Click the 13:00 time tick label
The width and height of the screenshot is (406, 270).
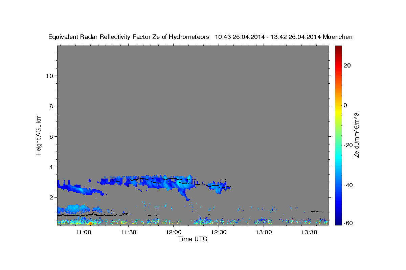pos(264,232)
